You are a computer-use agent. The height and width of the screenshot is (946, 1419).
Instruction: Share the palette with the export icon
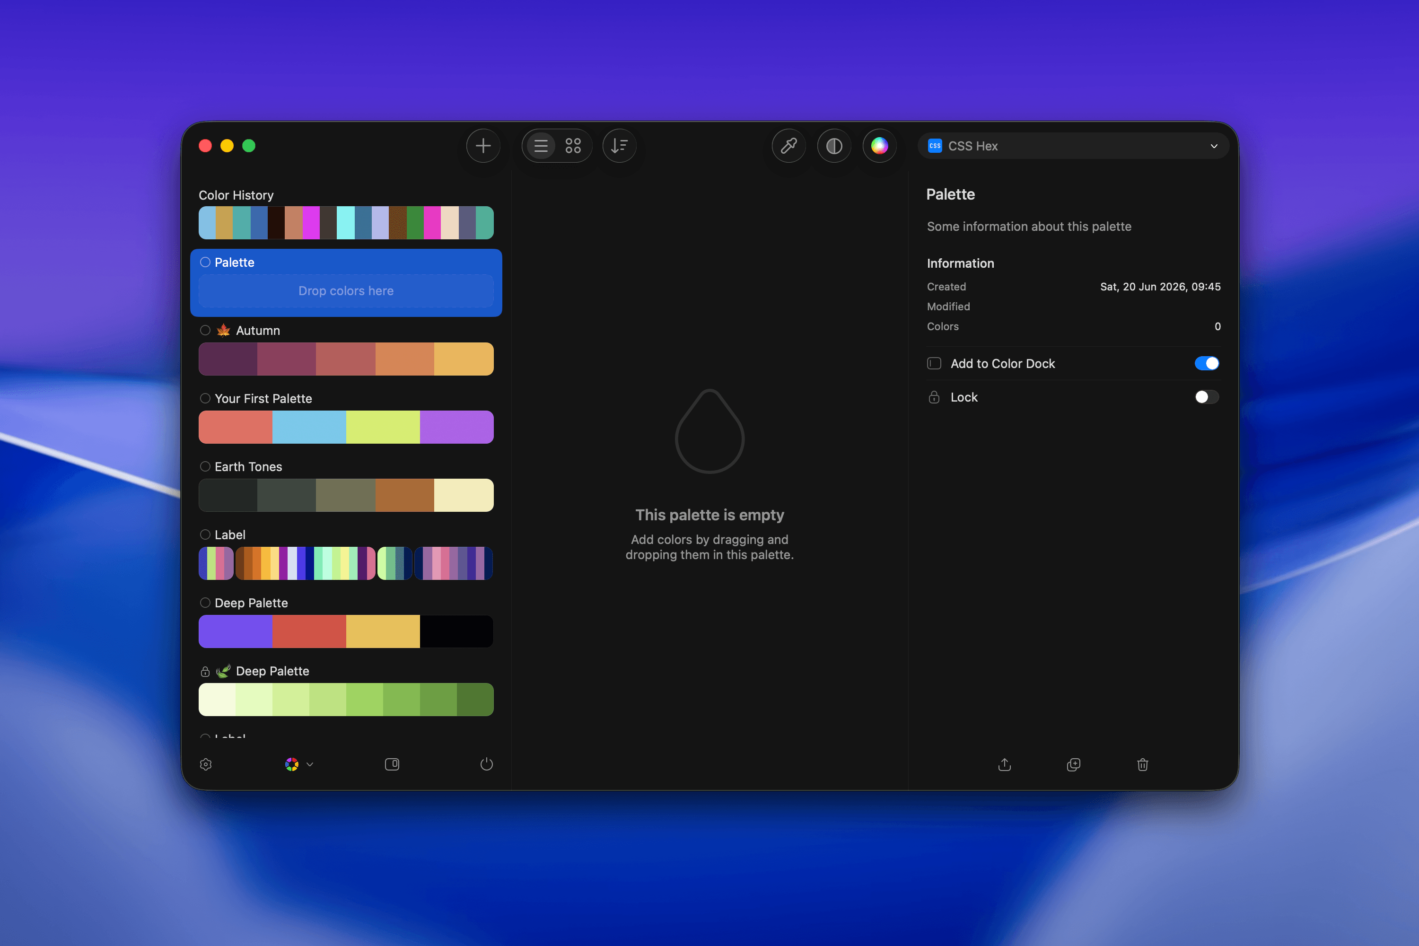coord(1005,764)
